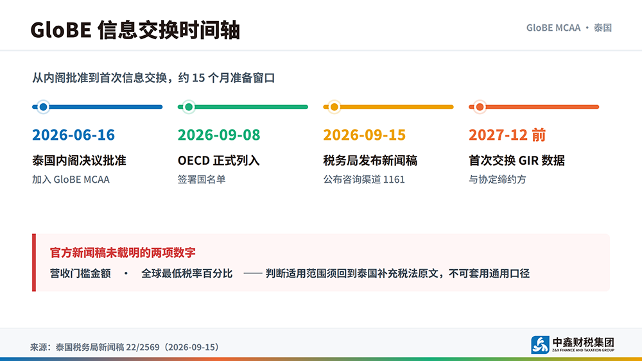The height and width of the screenshot is (361, 642).
Task: Click the header tag GloBE MCAA · 泰国
Action: [x=569, y=28]
